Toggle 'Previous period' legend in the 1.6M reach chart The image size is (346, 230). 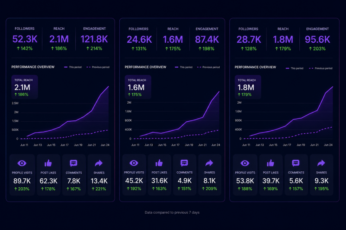pos(208,67)
